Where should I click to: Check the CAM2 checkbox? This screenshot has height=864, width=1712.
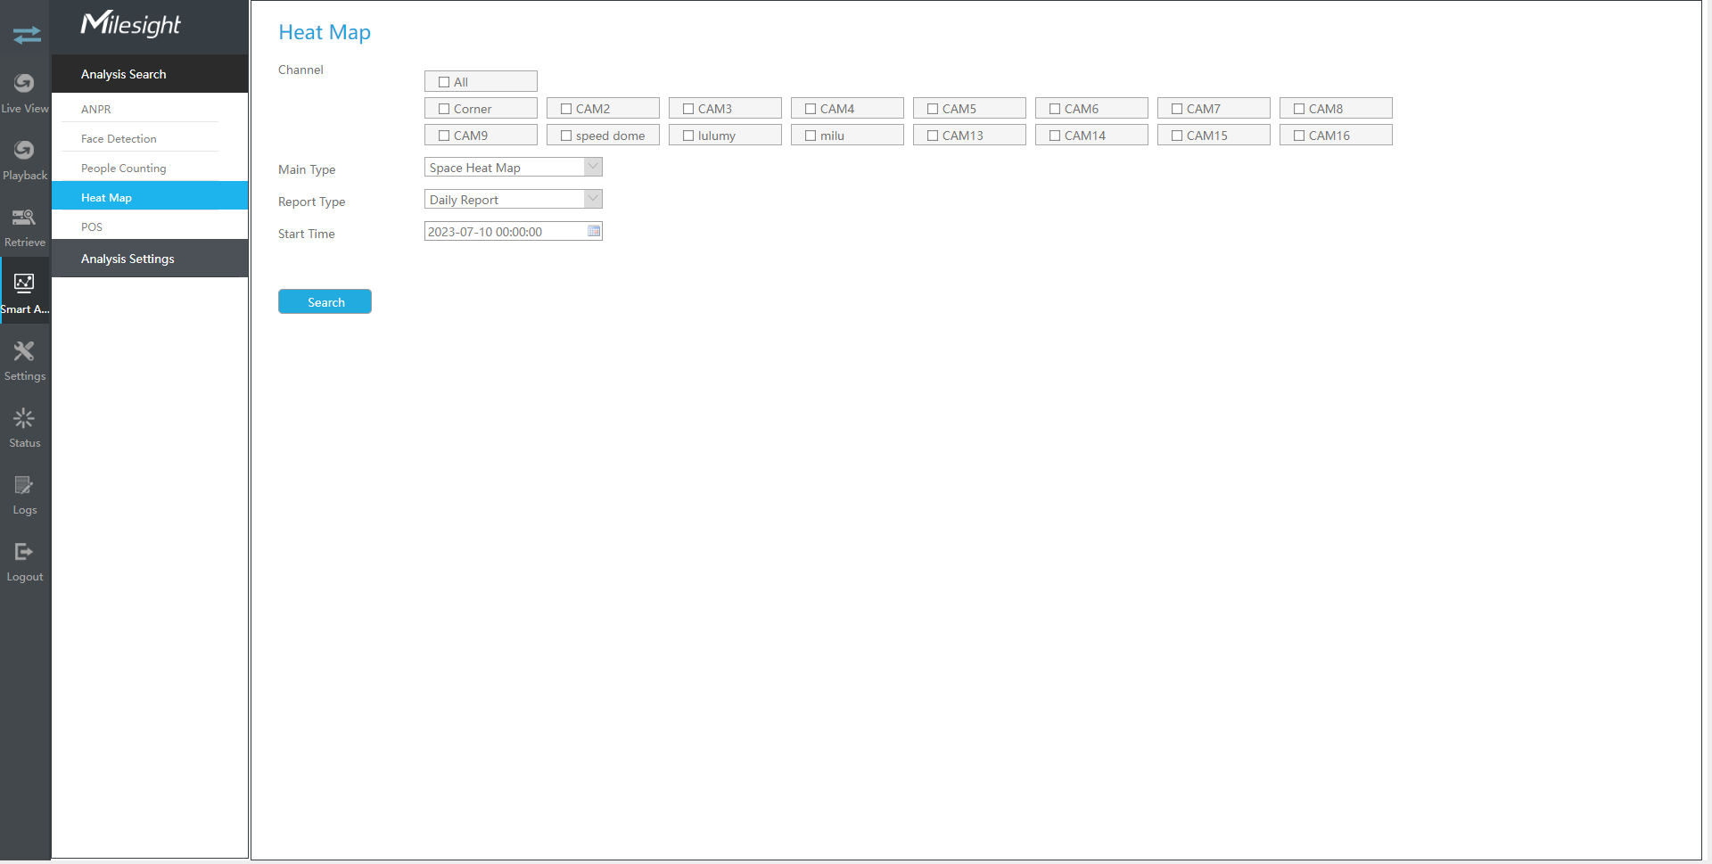566,109
